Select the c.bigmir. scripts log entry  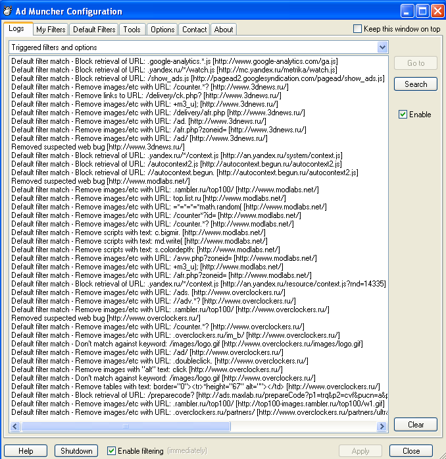pyautogui.click(x=138, y=232)
